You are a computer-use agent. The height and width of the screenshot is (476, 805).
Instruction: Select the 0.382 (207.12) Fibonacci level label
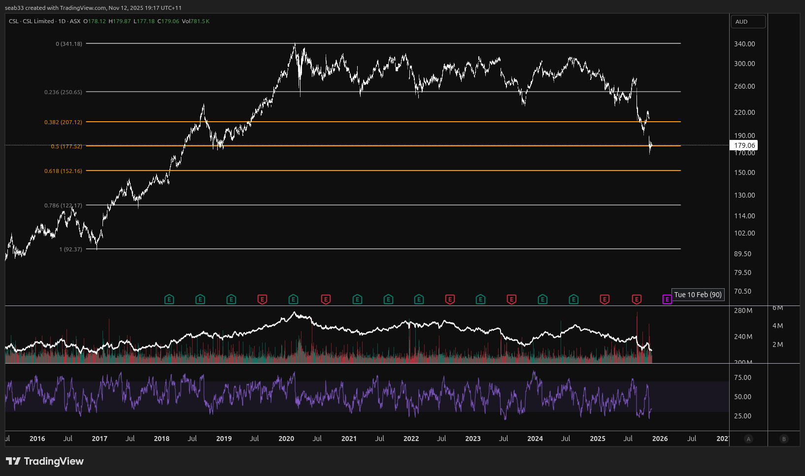pyautogui.click(x=63, y=122)
